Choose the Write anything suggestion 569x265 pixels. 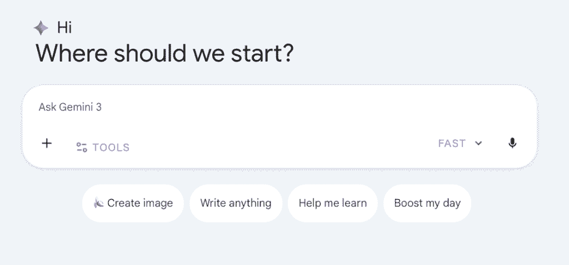pyautogui.click(x=236, y=203)
